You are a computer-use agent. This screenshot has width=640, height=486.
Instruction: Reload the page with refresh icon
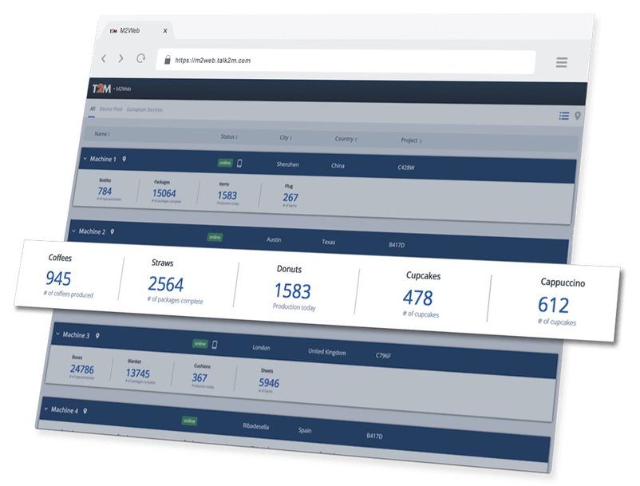[140, 58]
